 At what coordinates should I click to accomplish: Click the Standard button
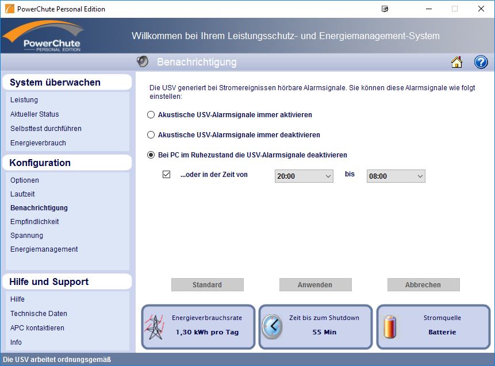tap(207, 284)
